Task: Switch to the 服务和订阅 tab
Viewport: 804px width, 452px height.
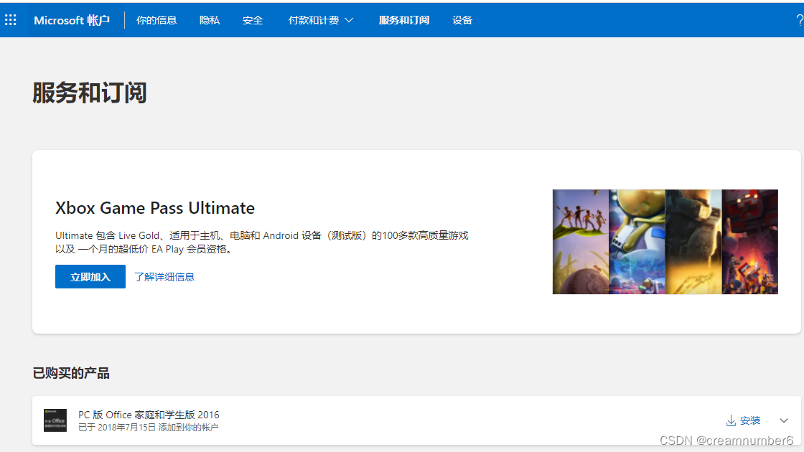Action: [x=404, y=20]
